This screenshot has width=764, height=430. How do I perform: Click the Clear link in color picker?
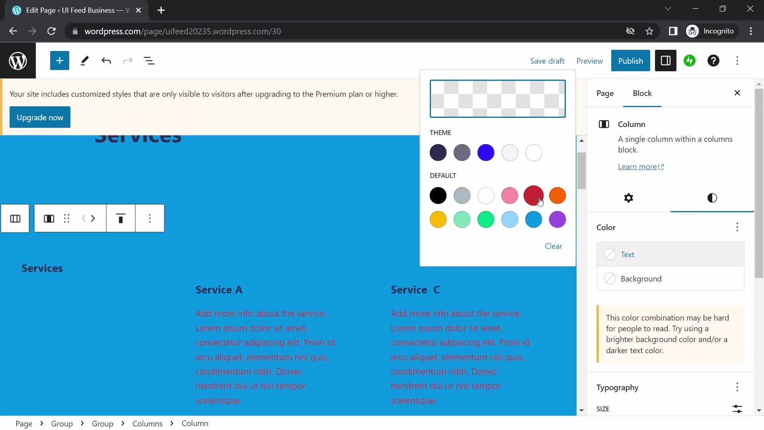(554, 246)
